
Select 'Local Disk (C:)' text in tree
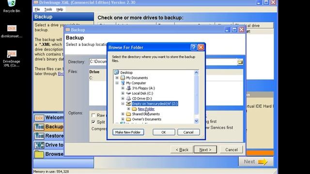click(x=142, y=93)
